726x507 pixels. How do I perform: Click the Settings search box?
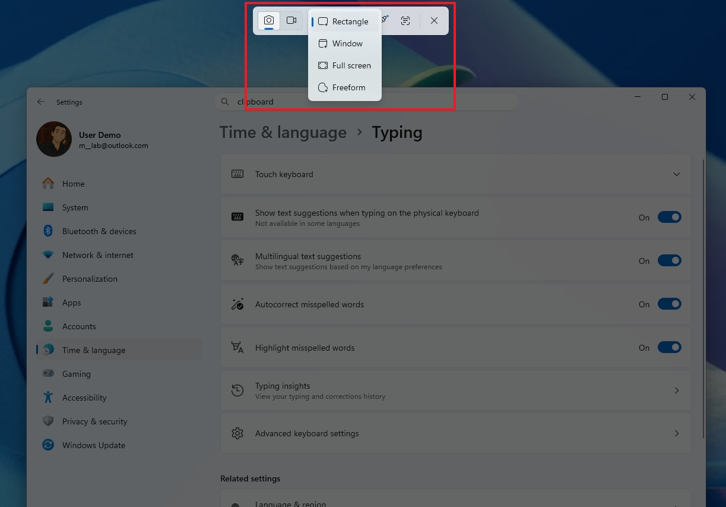coord(365,102)
